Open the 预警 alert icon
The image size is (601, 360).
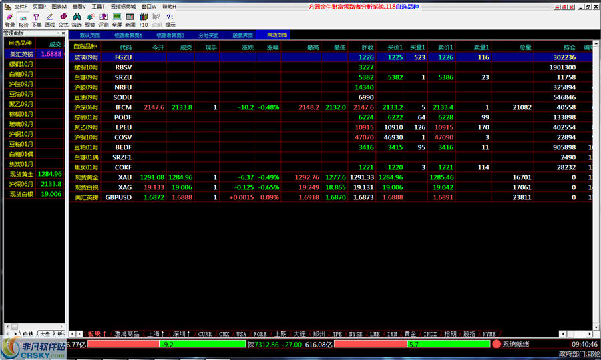90,19
